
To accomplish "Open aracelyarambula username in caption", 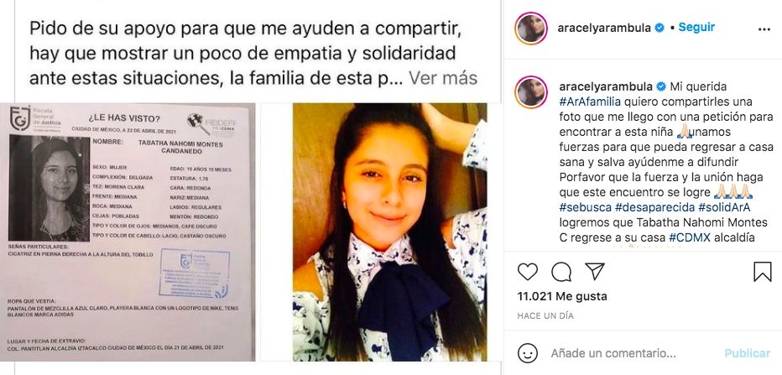I will (606, 86).
